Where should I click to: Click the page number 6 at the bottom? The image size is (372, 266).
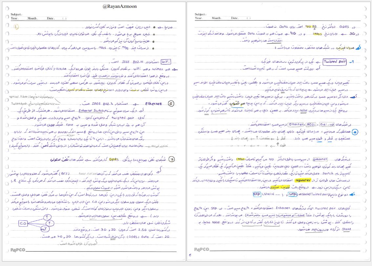190,255
